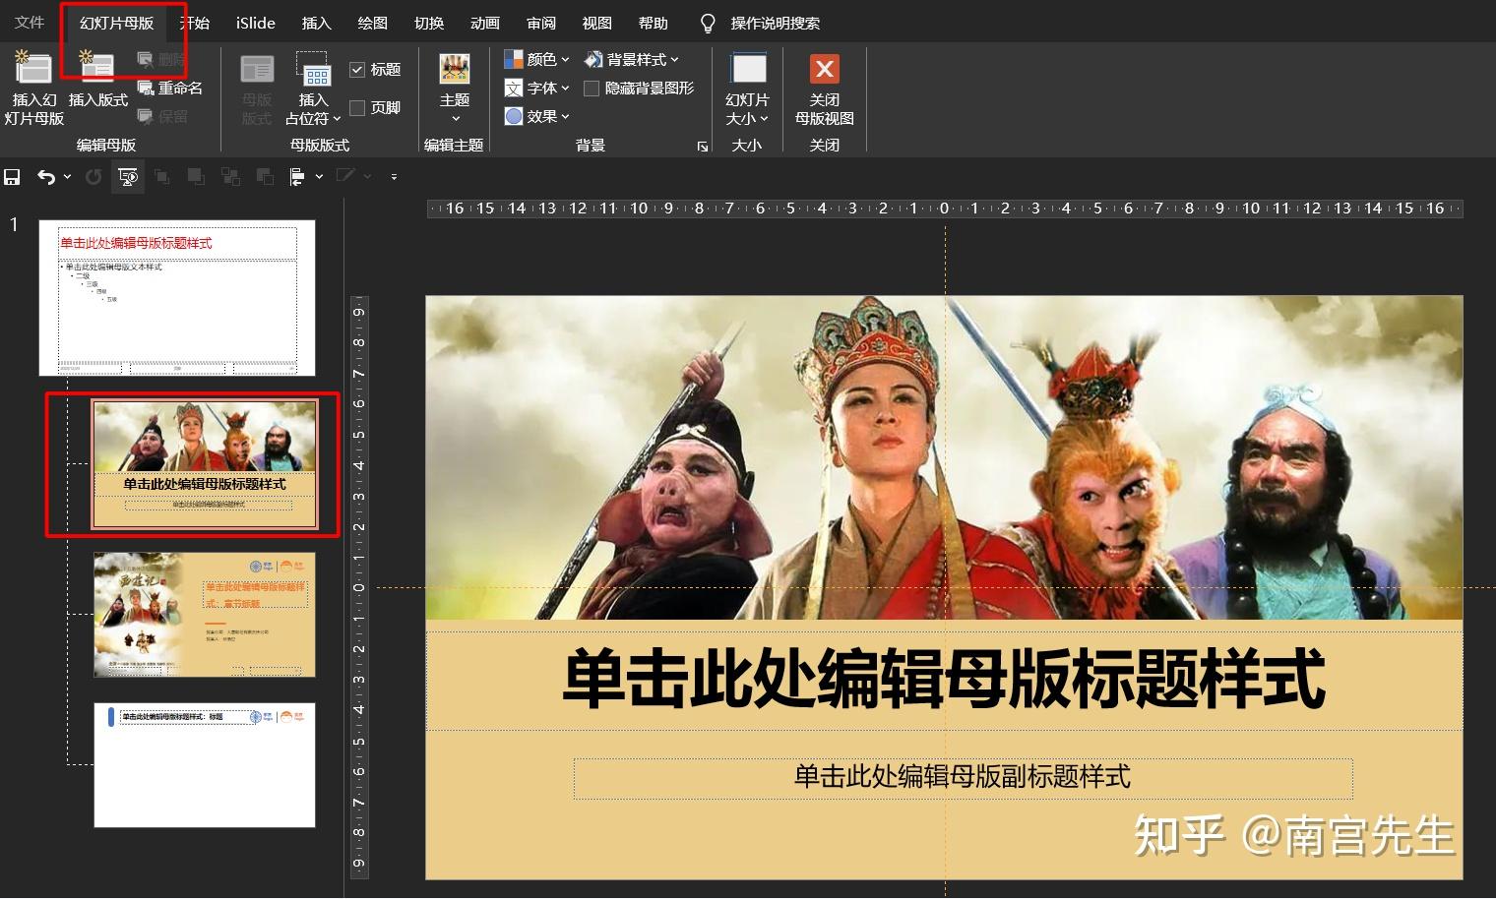1496x899 pixels.
Task: Switch to the Draw (绘图) tab
Action: coord(372,23)
